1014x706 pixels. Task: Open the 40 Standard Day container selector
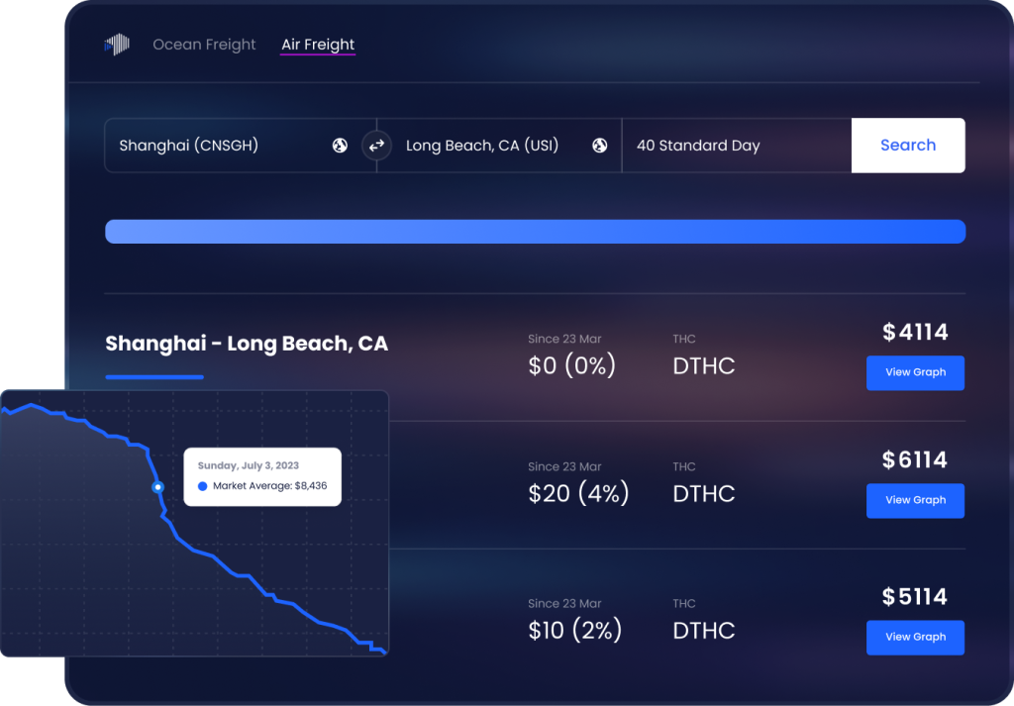pos(737,146)
